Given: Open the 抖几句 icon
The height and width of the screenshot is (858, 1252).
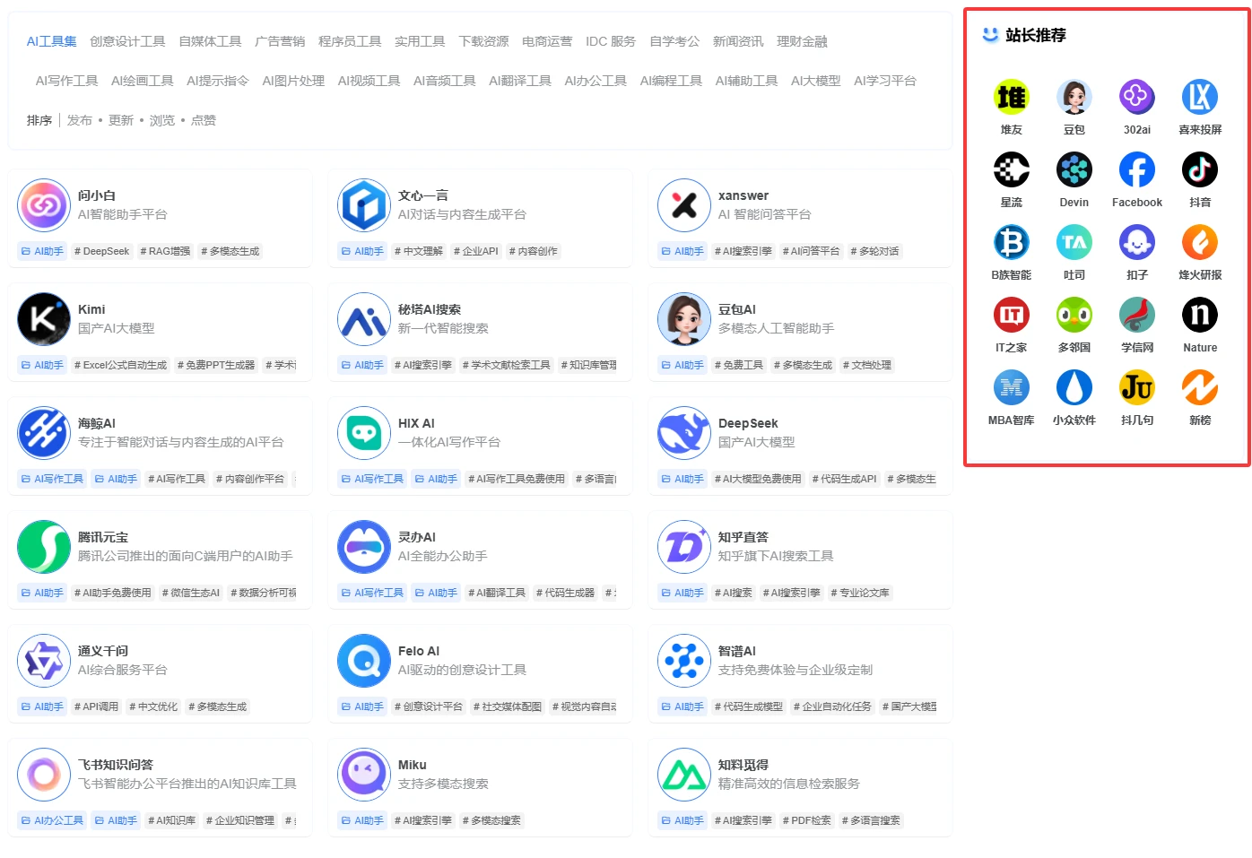Looking at the screenshot, I should [x=1136, y=387].
